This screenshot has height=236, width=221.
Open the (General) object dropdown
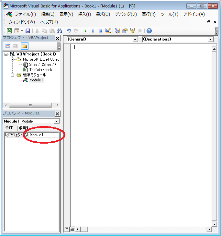pyautogui.click(x=135, y=40)
